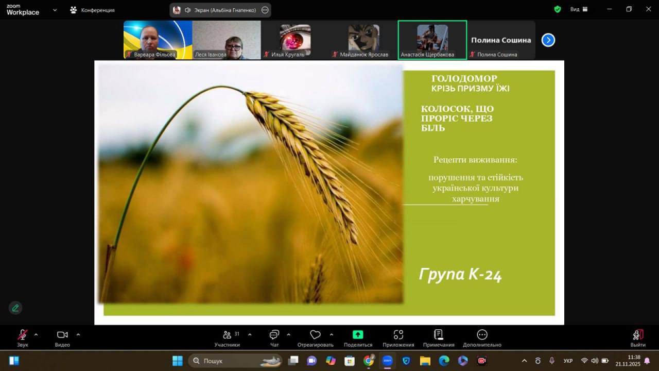
Task: Toggle camera with the Видео button
Action: [62, 338]
